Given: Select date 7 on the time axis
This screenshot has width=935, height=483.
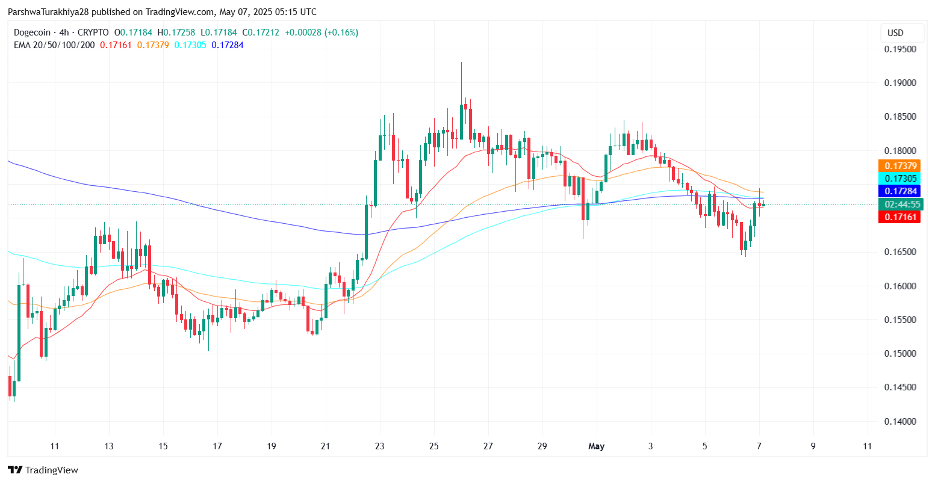Looking at the screenshot, I should 759,446.
